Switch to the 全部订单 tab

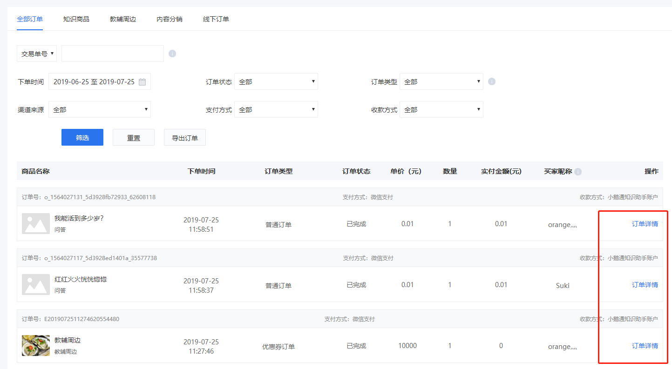click(x=30, y=19)
